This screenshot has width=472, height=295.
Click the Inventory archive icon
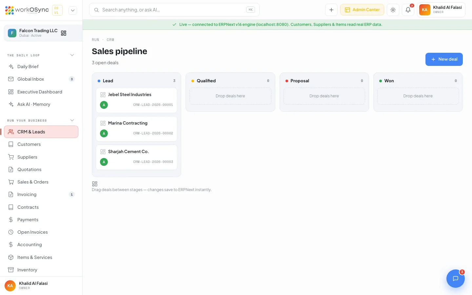pyautogui.click(x=11, y=270)
